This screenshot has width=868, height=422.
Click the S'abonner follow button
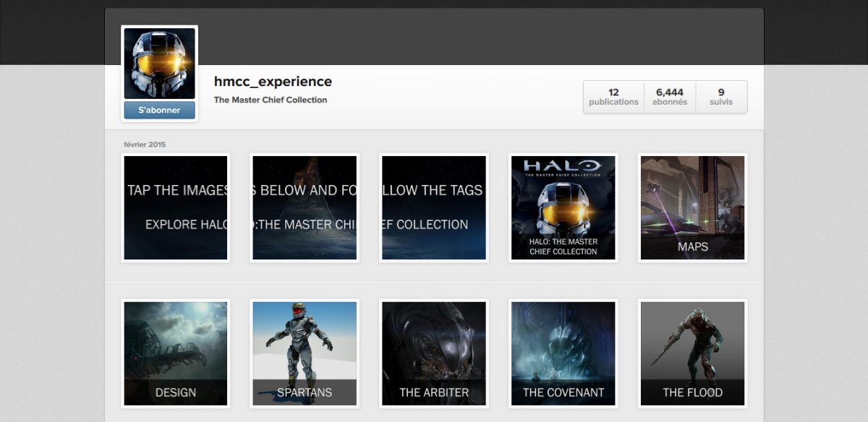(x=159, y=110)
